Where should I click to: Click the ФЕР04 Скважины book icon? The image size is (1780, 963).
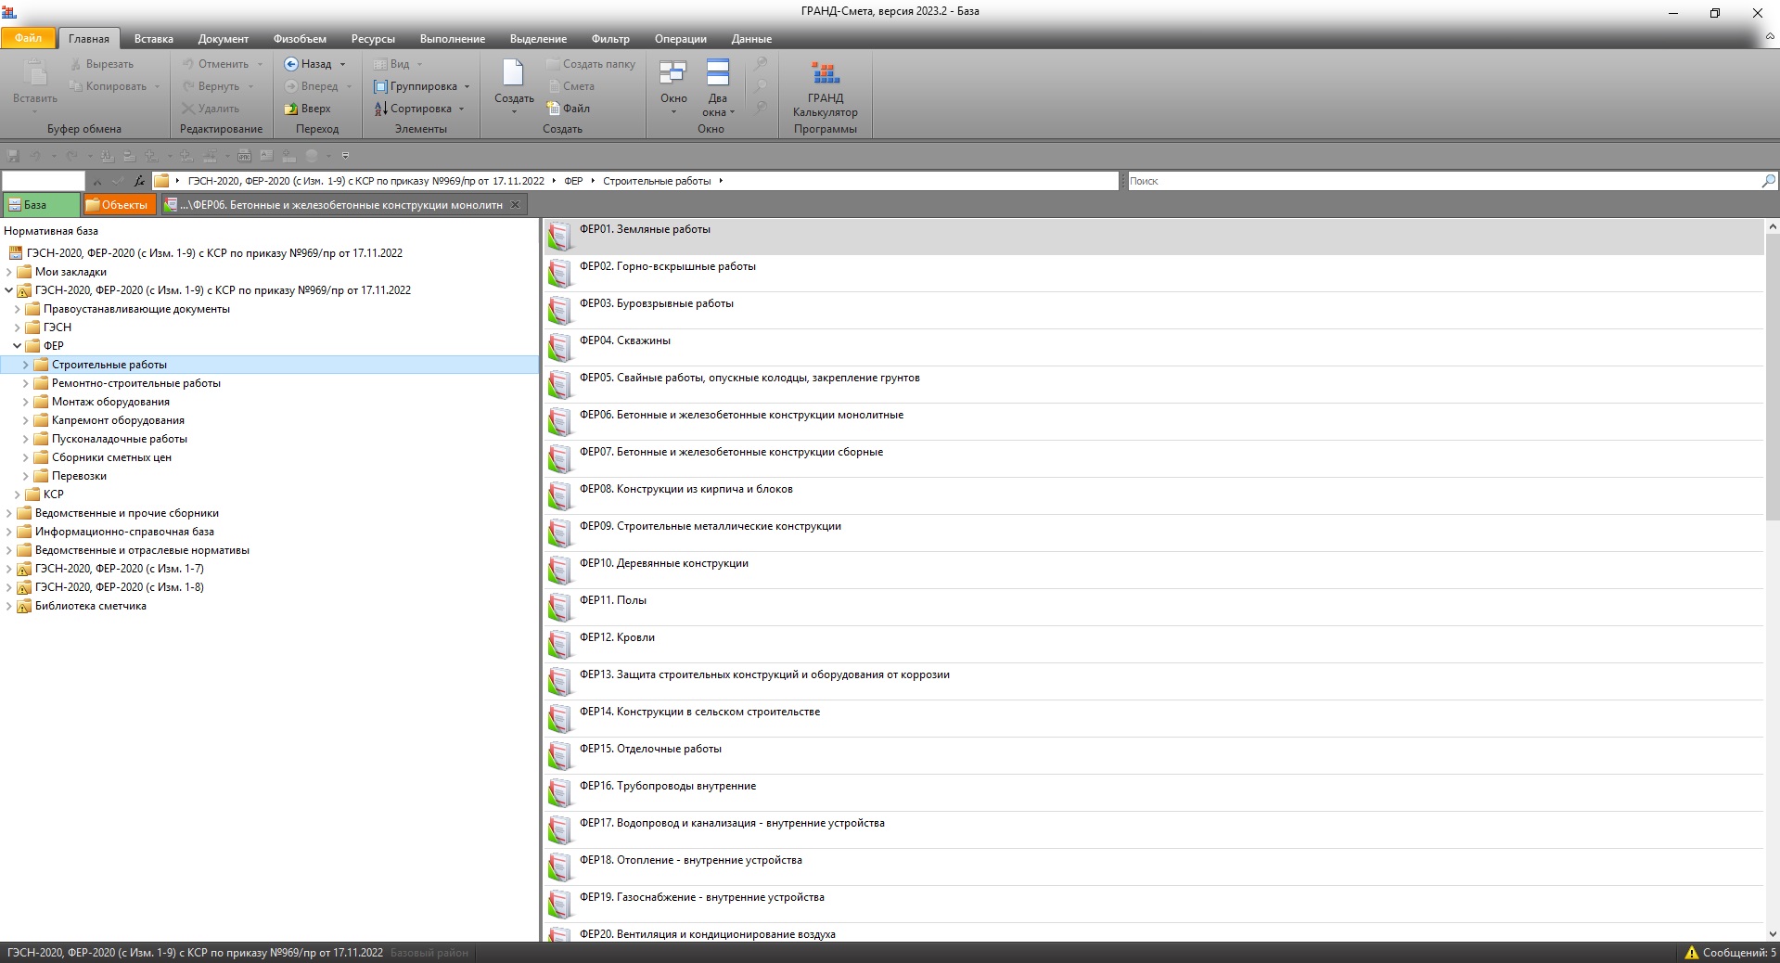(x=559, y=348)
